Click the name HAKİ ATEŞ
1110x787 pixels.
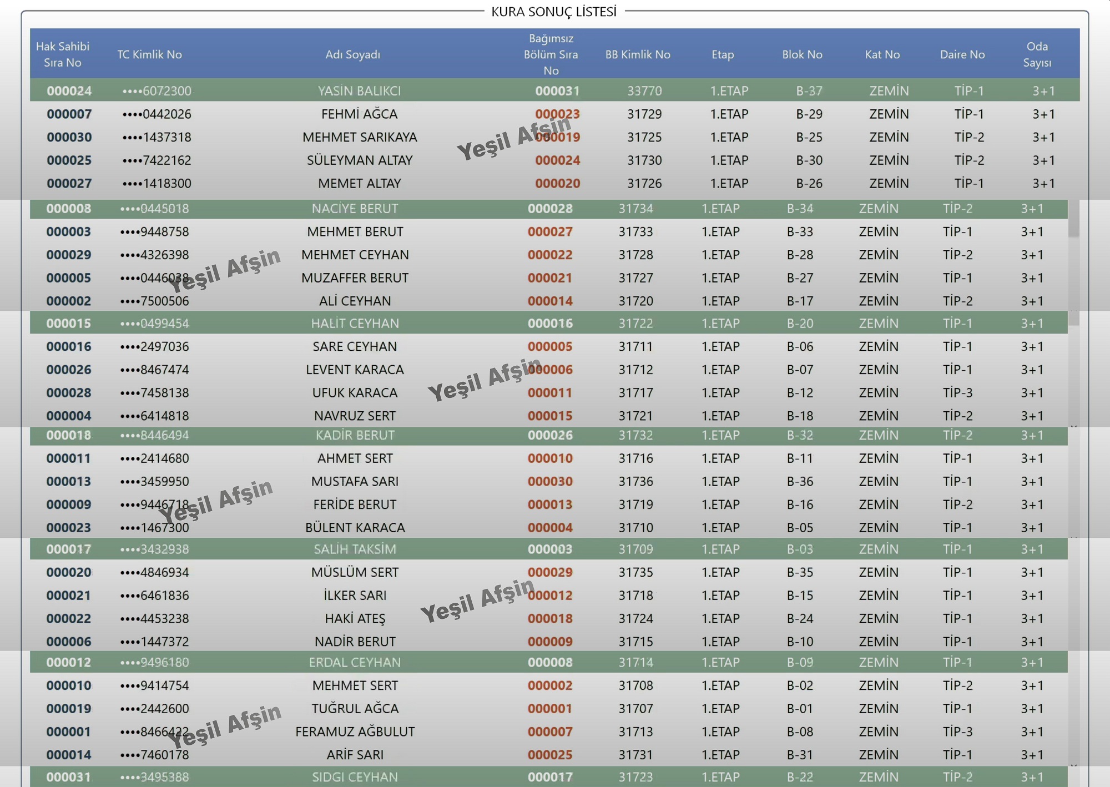pos(355,618)
